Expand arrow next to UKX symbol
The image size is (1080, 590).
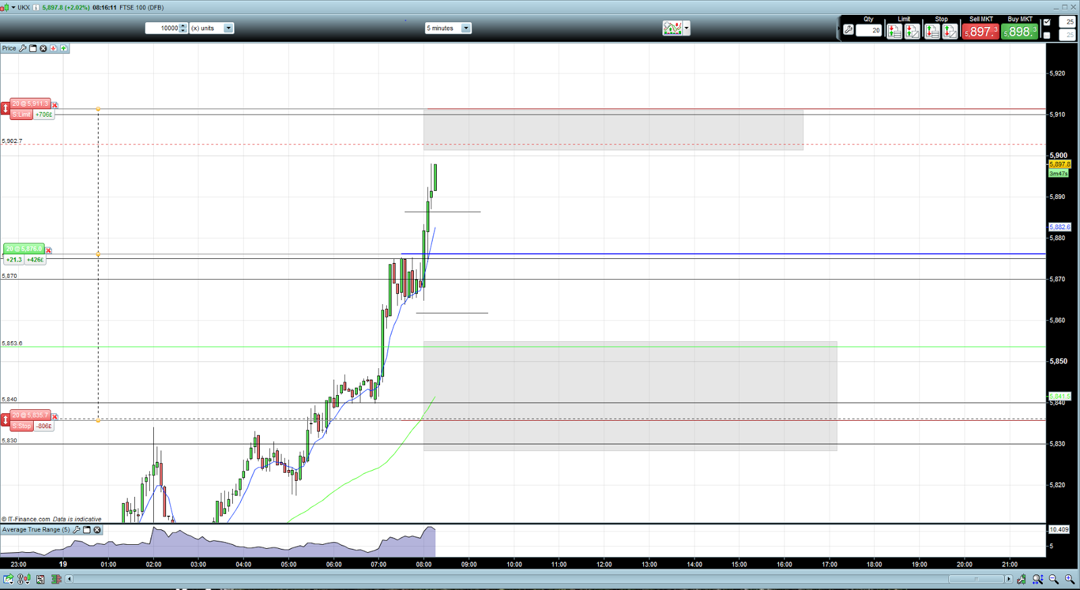pos(13,7)
